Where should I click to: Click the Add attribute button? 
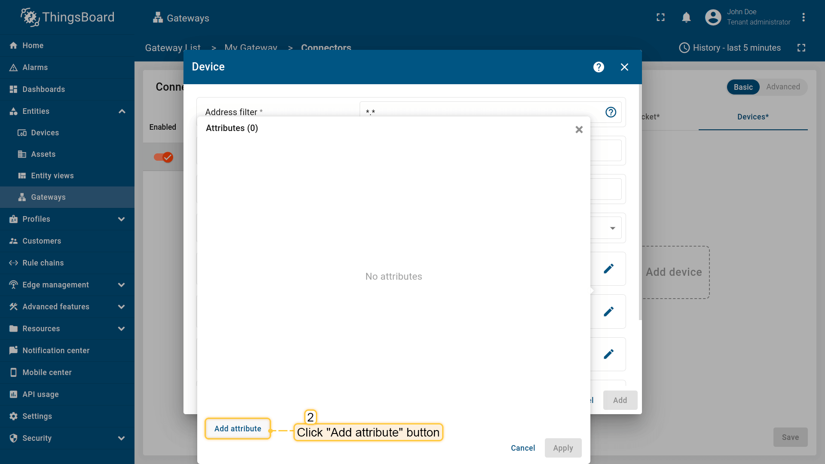click(238, 429)
